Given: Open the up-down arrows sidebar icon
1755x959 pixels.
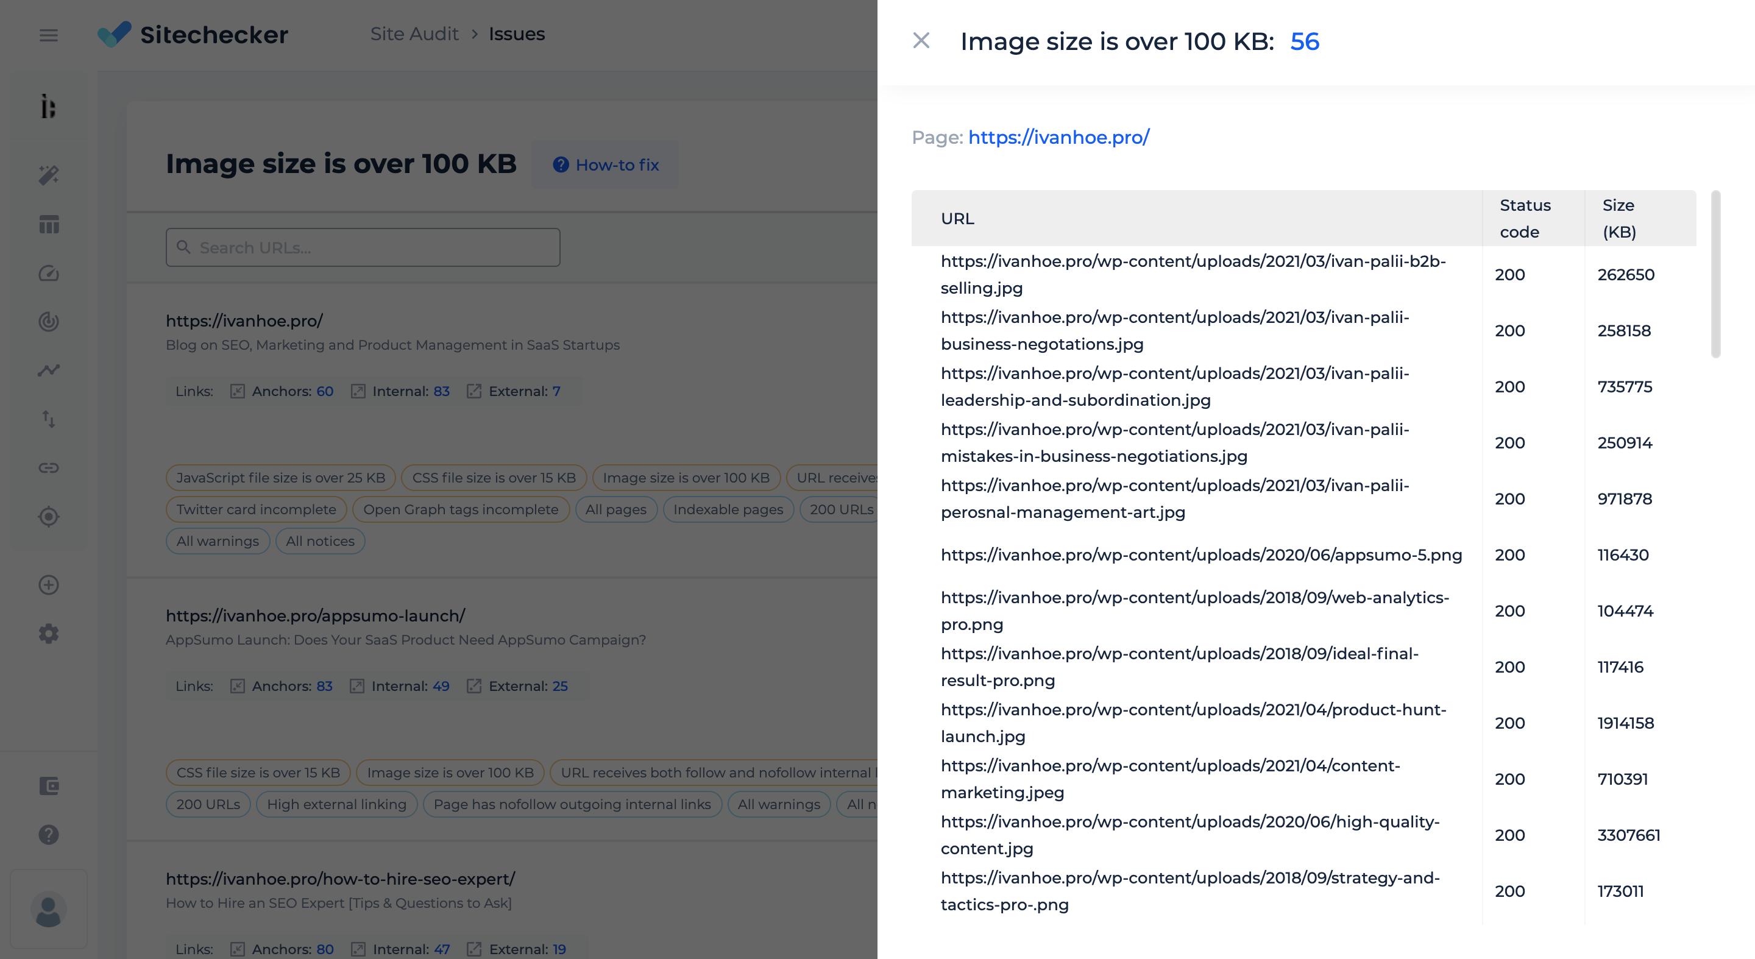Looking at the screenshot, I should click(48, 419).
